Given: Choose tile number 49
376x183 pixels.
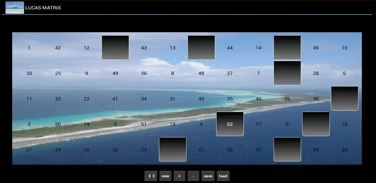Looking at the screenshot, I should (115, 73).
